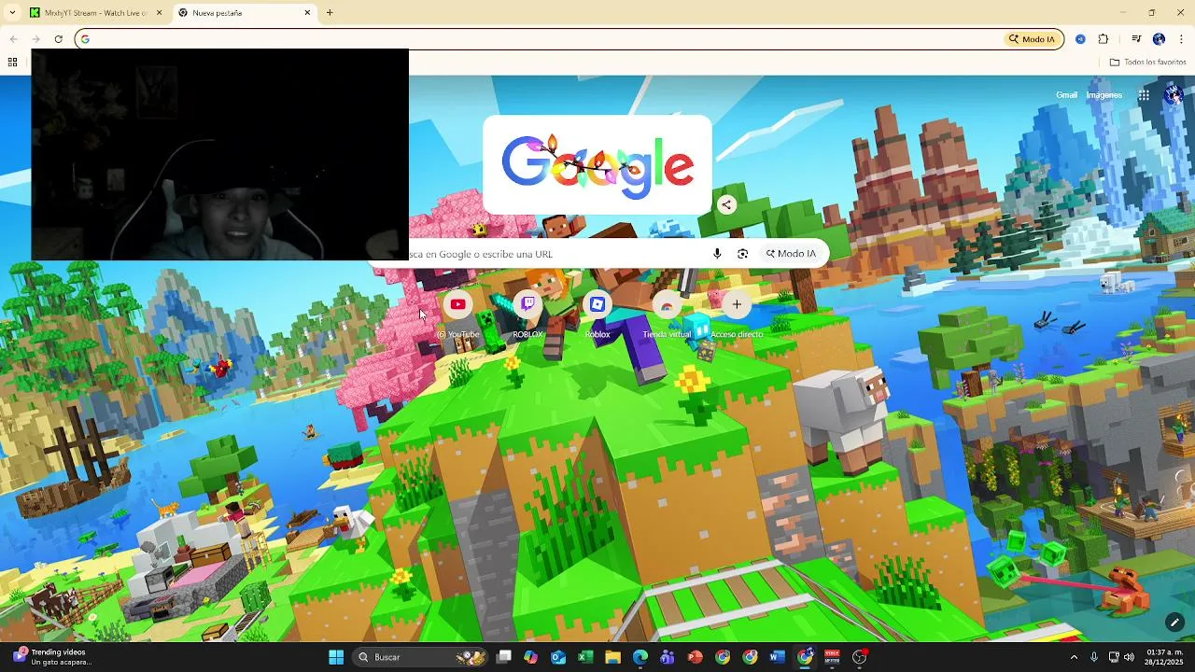Click Modo IA chip in the address bar
Screen dimensions: 1195x672
1031,39
